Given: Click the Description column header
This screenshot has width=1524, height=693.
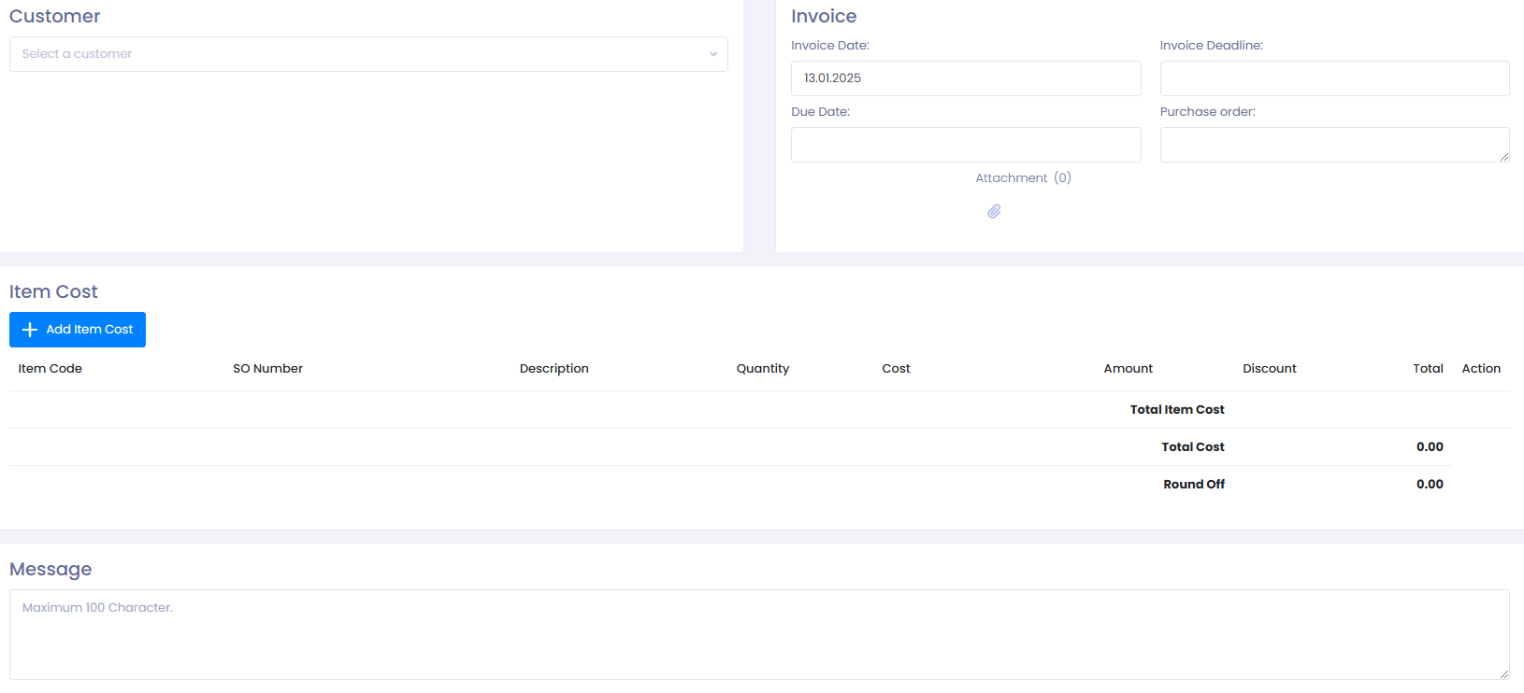Looking at the screenshot, I should pos(554,369).
